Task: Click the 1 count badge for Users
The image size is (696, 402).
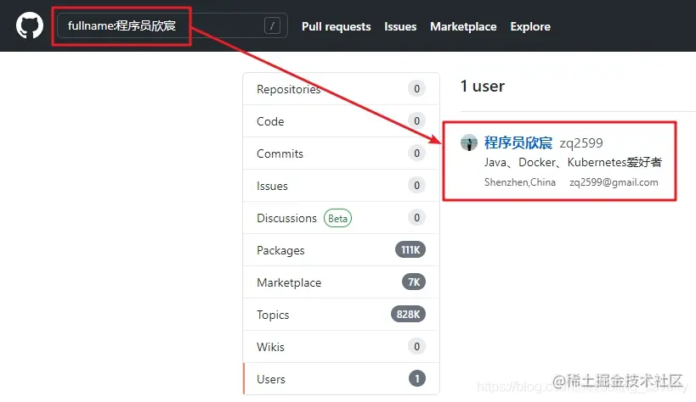Action: click(416, 378)
